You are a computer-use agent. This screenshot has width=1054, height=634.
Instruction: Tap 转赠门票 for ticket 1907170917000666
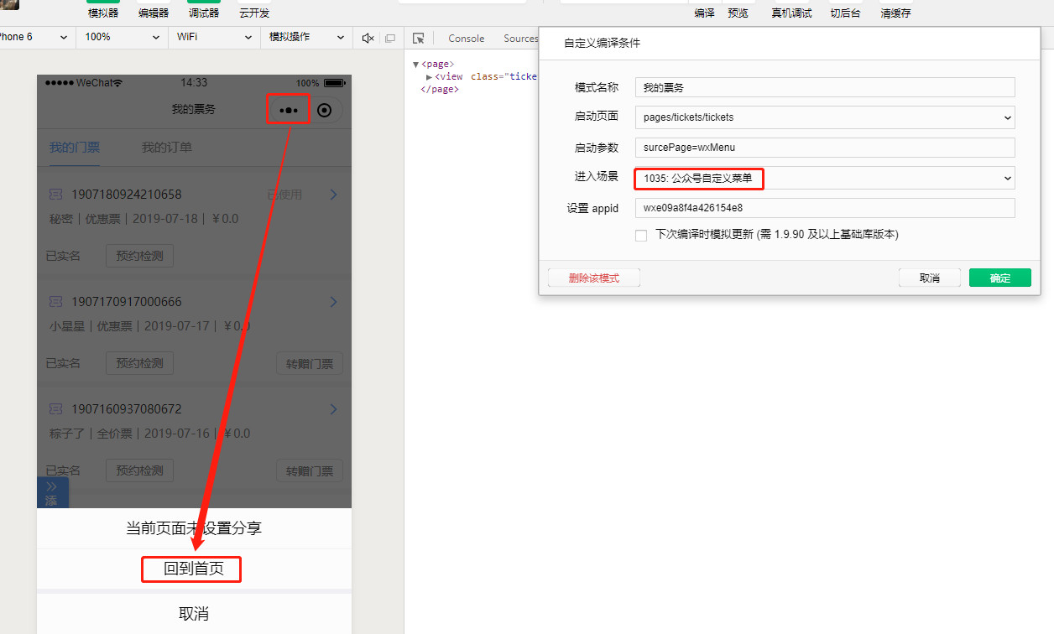pyautogui.click(x=310, y=363)
